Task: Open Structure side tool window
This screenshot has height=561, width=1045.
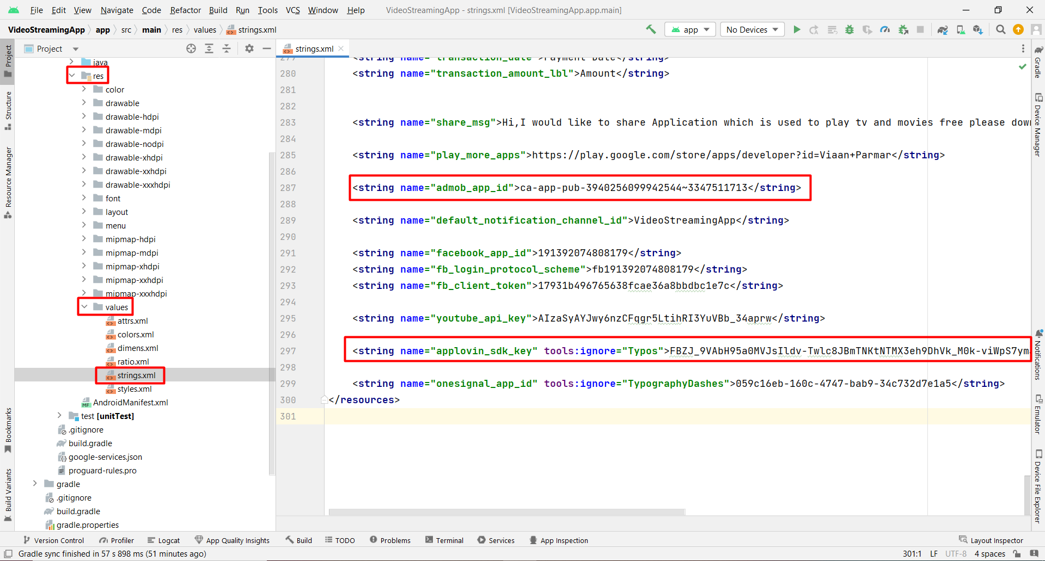Action: click(8, 110)
